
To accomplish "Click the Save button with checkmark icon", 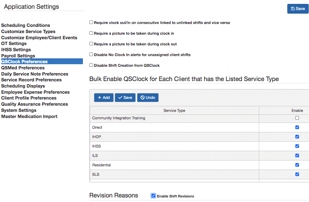I will point(125,97).
